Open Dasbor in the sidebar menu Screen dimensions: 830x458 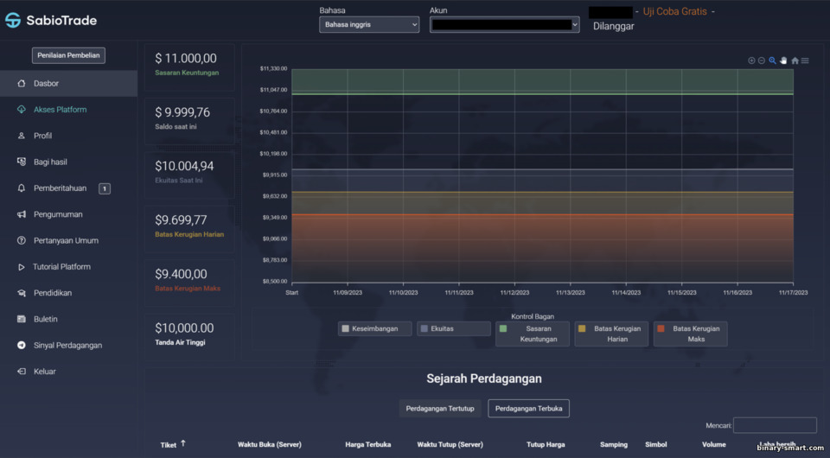68,84
